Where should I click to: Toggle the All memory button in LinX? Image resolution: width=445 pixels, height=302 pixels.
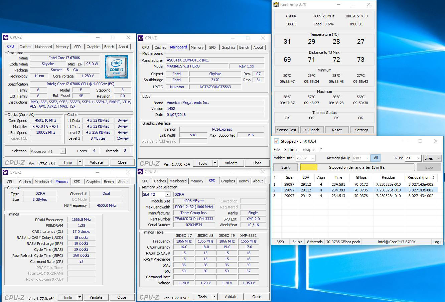point(376,158)
